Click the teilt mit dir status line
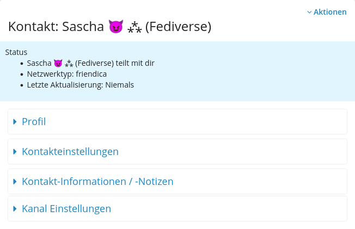 point(90,63)
